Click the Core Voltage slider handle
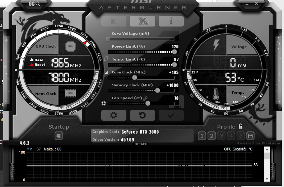Screen dimensions: 284x187 [x=108, y=39]
